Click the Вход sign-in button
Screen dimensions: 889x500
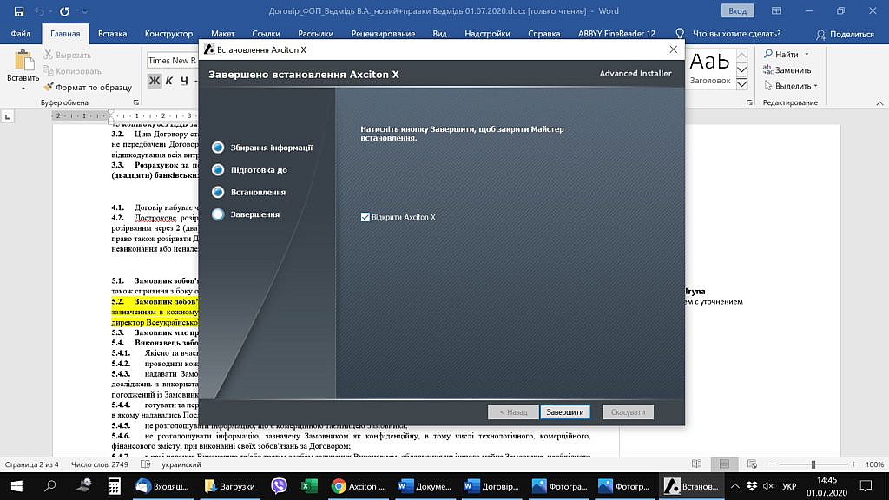pyautogui.click(x=737, y=10)
